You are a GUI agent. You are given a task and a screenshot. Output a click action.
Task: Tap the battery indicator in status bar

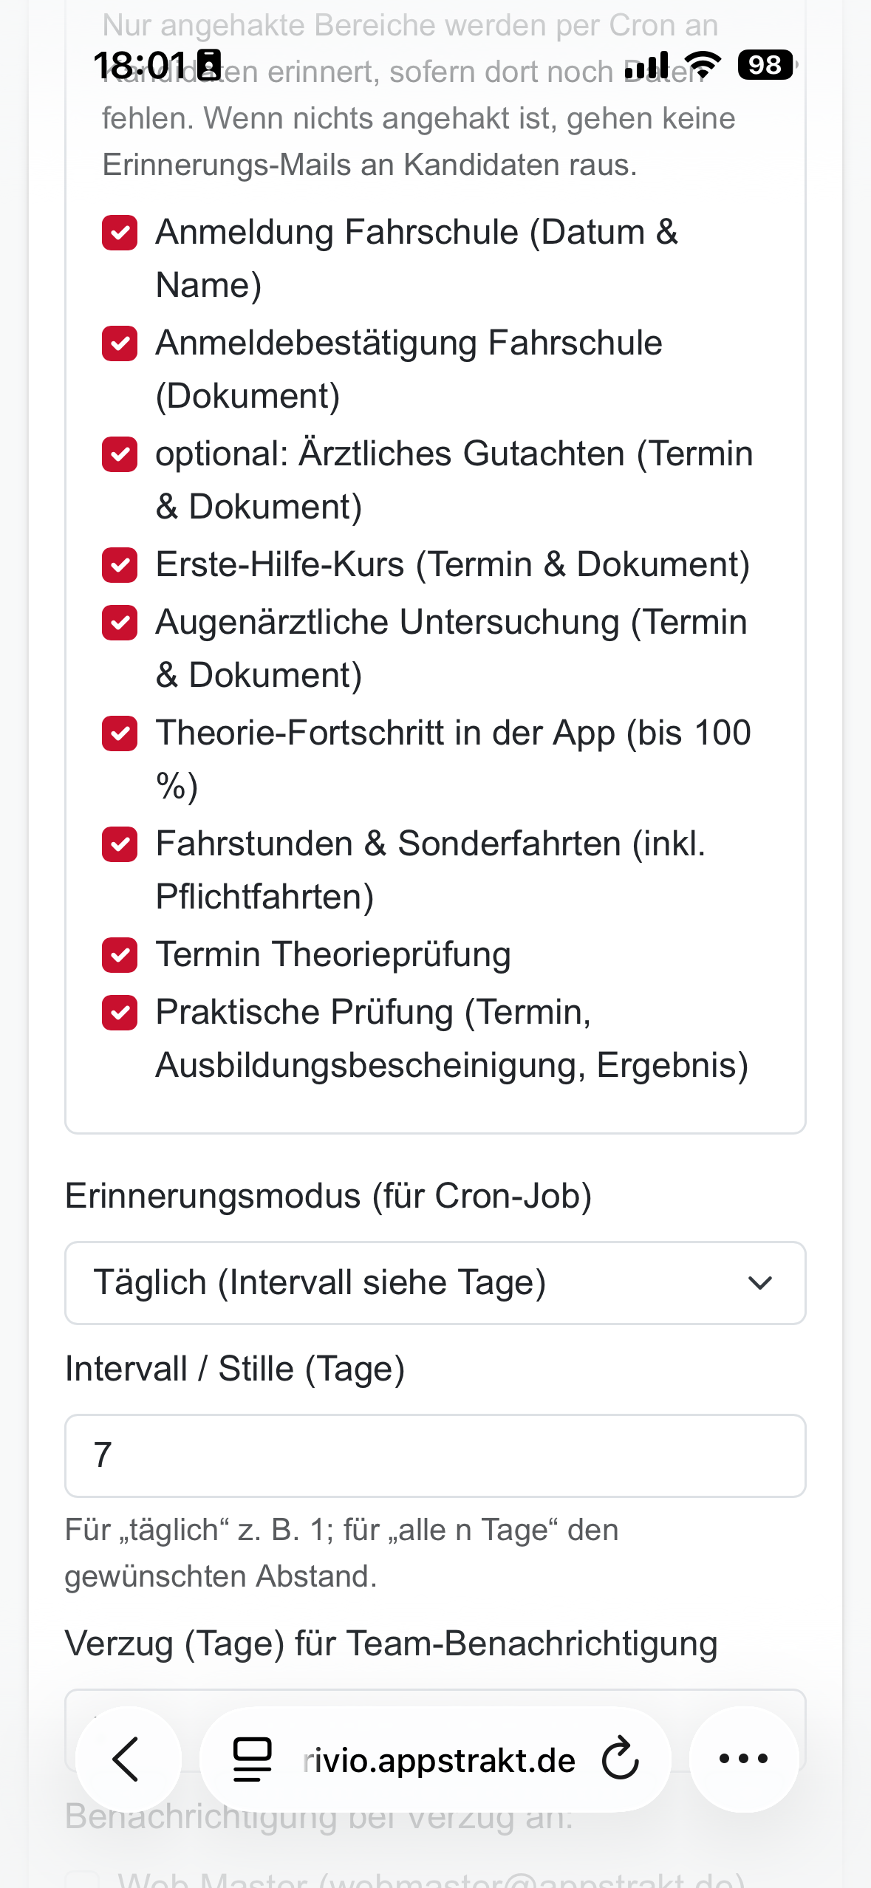[765, 65]
